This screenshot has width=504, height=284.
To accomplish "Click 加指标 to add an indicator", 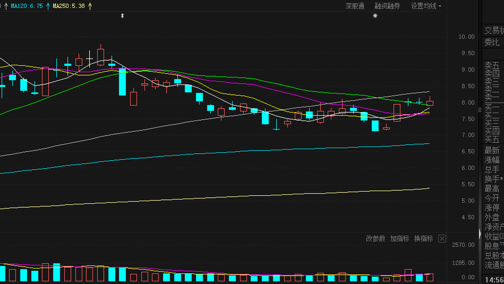I will 399,239.
